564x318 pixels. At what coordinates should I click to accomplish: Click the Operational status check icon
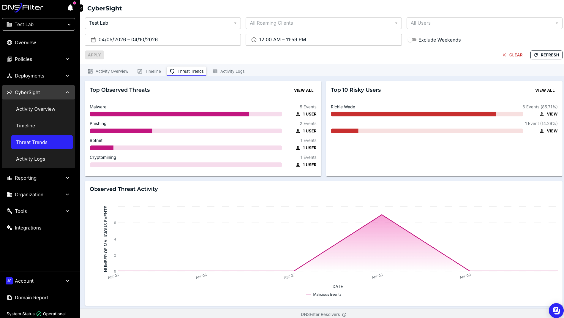click(x=39, y=314)
